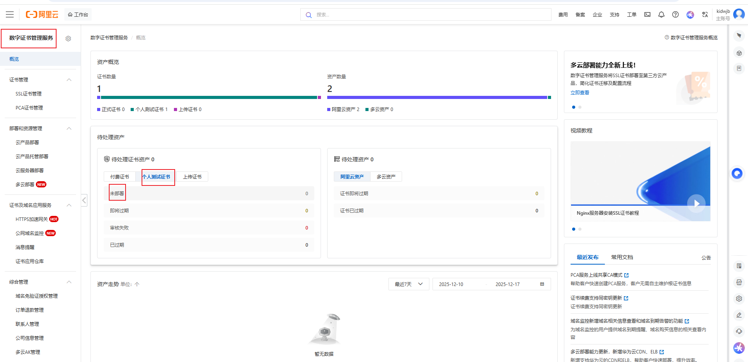Click the 审核失败 row
The image size is (748, 362).
[x=209, y=228]
